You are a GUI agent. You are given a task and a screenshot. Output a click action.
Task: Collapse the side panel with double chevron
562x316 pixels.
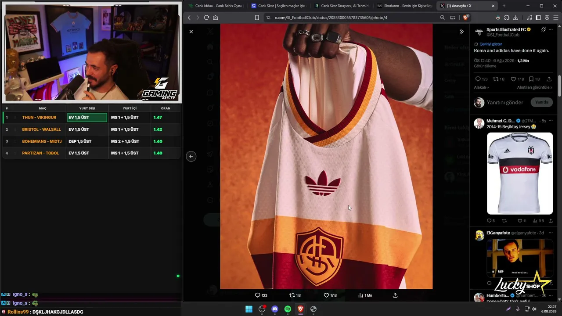tap(461, 32)
